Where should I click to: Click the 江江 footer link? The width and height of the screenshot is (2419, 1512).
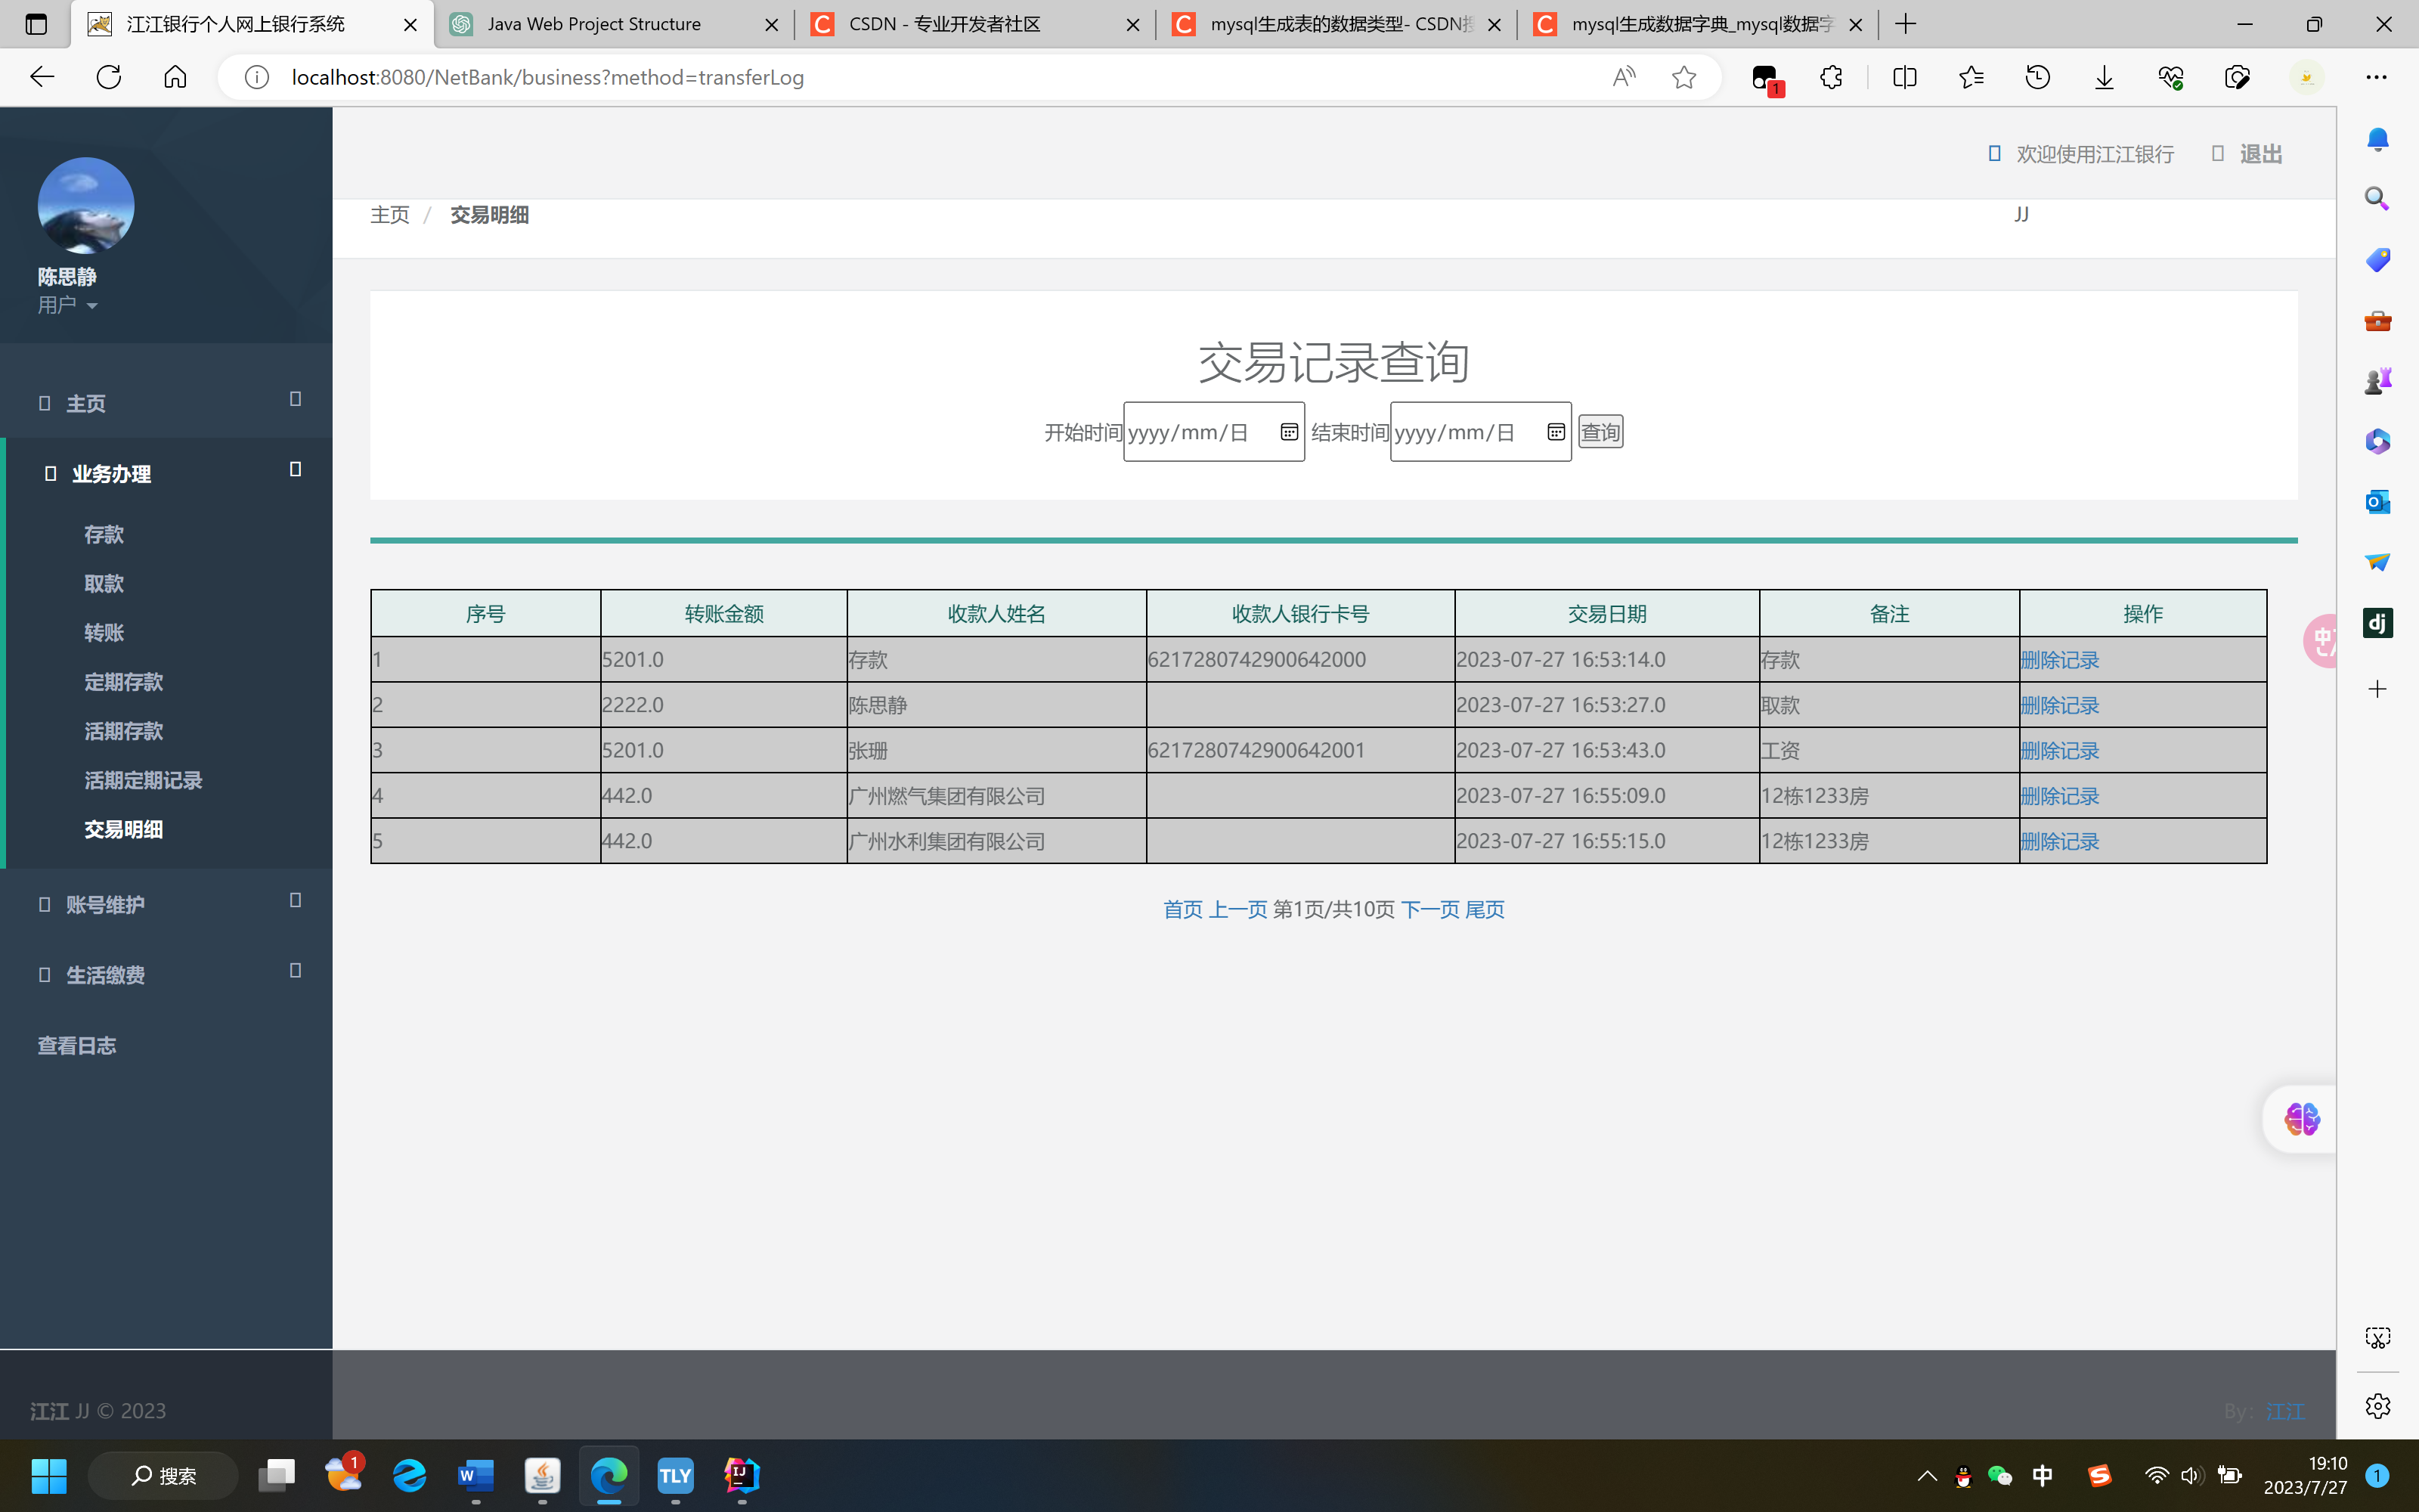(x=2284, y=1411)
